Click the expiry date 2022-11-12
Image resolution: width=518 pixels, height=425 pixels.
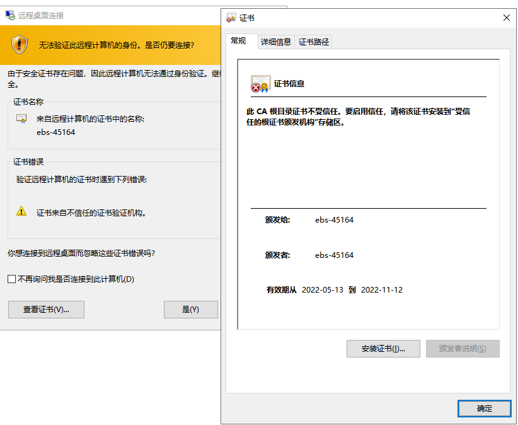[381, 290]
